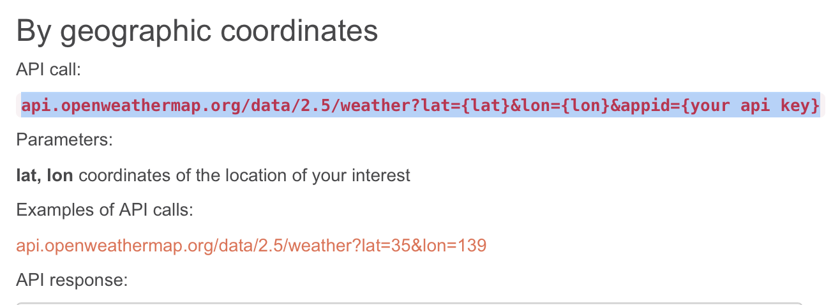Click the 'API response:' label
The height and width of the screenshot is (305, 840).
pyautogui.click(x=72, y=280)
